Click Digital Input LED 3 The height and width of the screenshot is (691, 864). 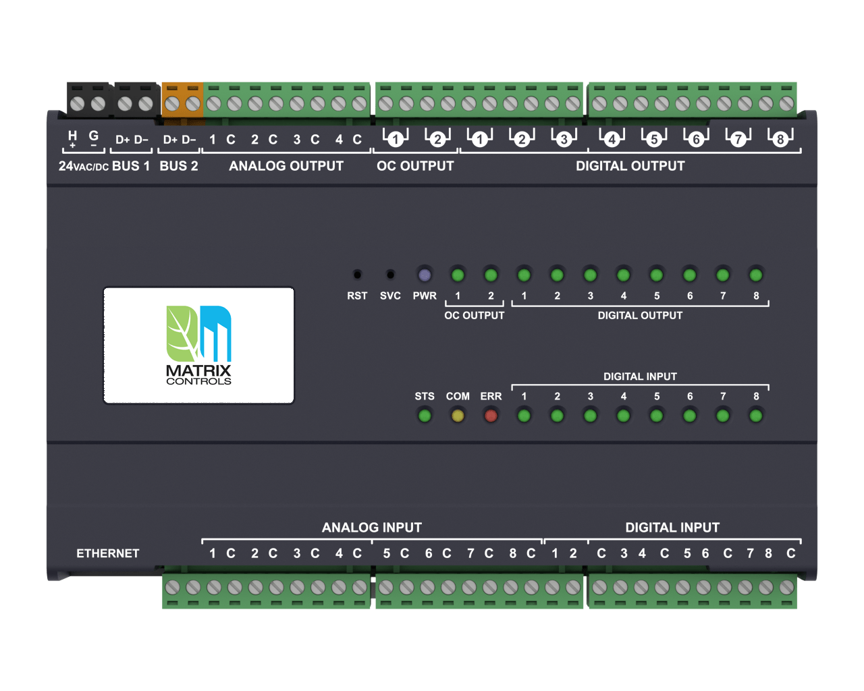[590, 416]
